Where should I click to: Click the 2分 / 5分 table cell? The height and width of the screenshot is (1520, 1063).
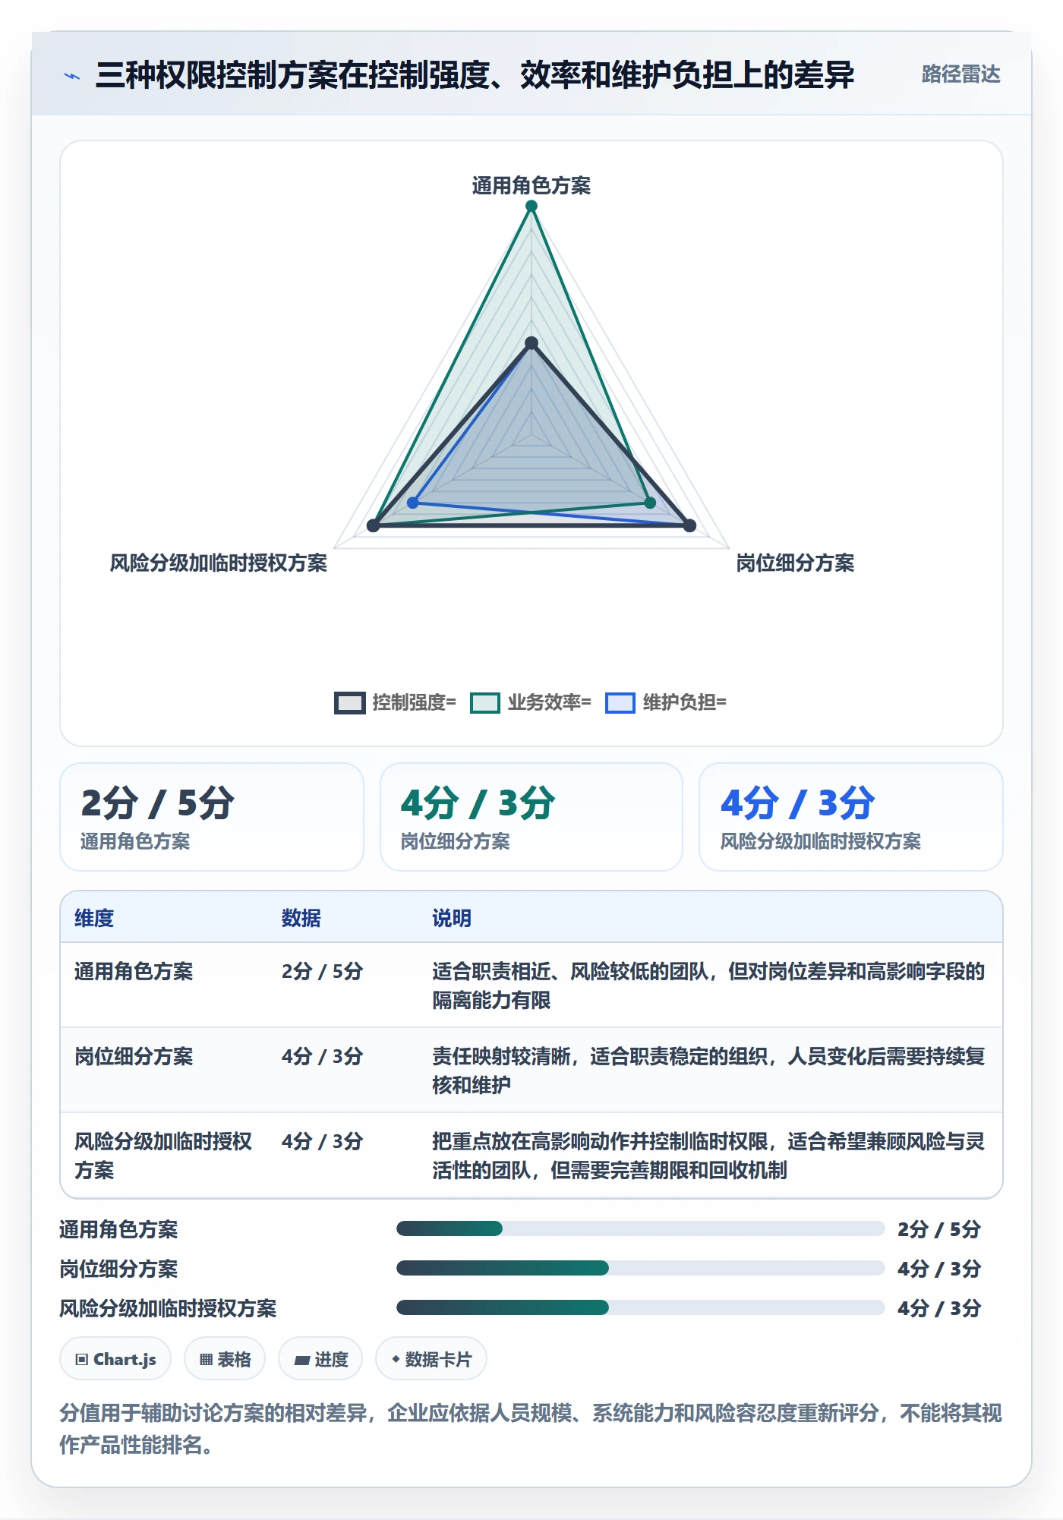pos(323,971)
